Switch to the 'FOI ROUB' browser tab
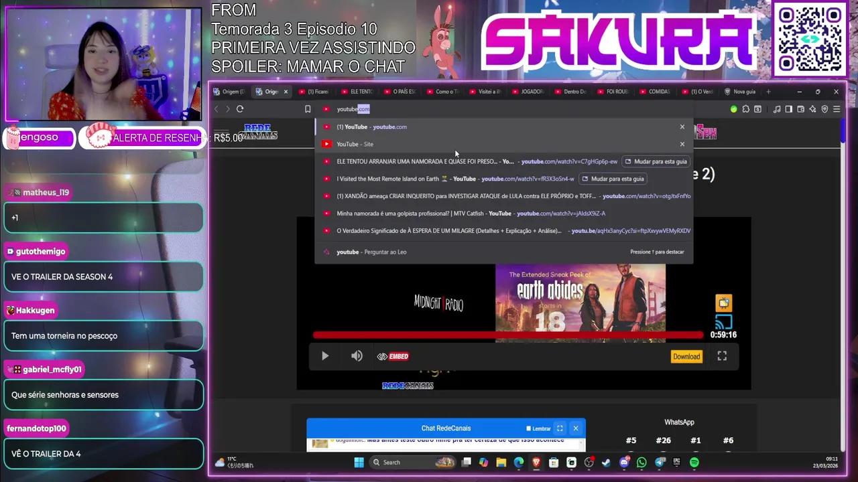 [x=613, y=92]
